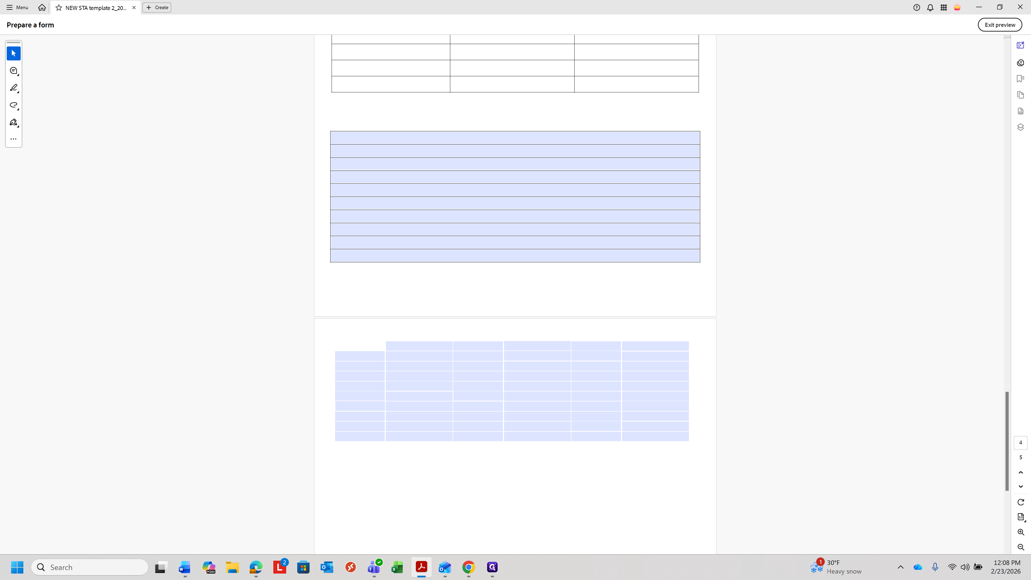Choose the highlighter tool
Viewport: 1031px width, 580px height.
click(14, 88)
